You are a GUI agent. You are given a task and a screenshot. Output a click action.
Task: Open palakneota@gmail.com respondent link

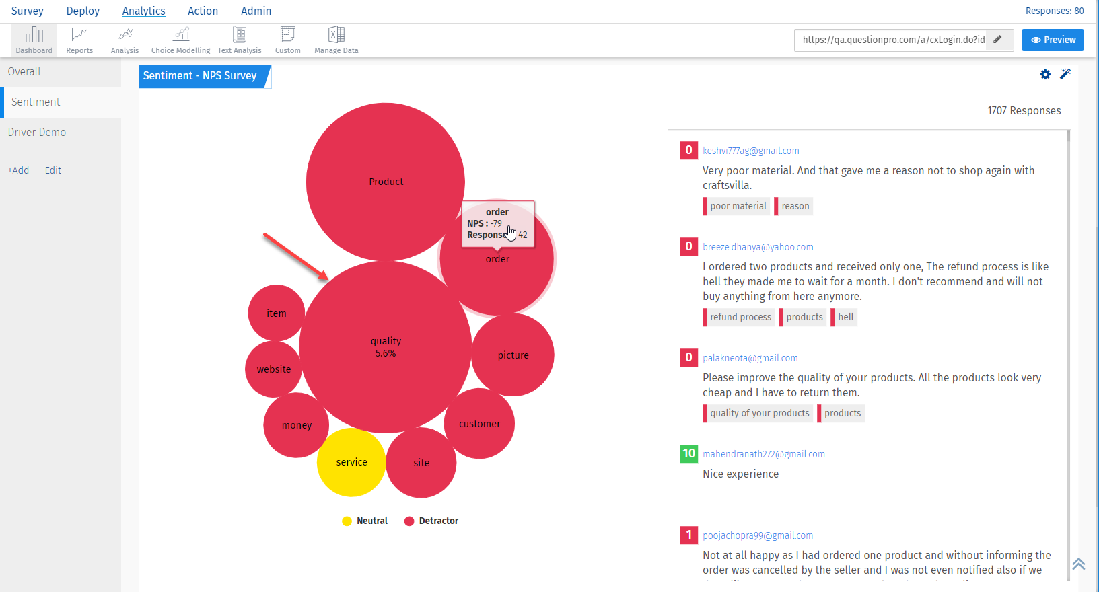point(750,358)
